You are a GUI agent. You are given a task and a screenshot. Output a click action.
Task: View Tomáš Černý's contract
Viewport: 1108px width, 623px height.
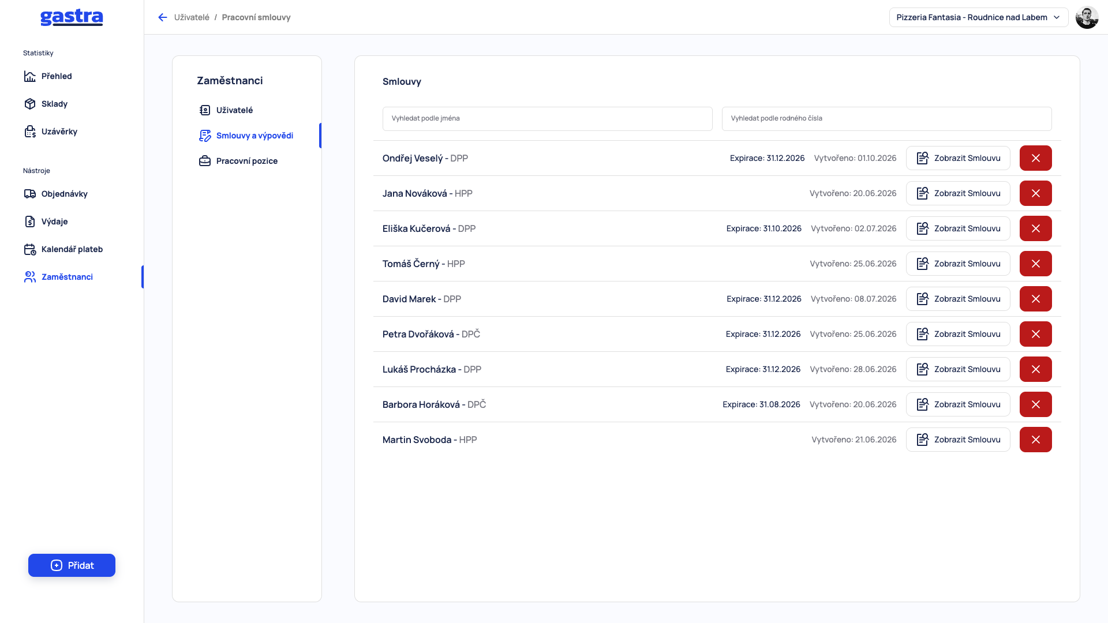958,264
